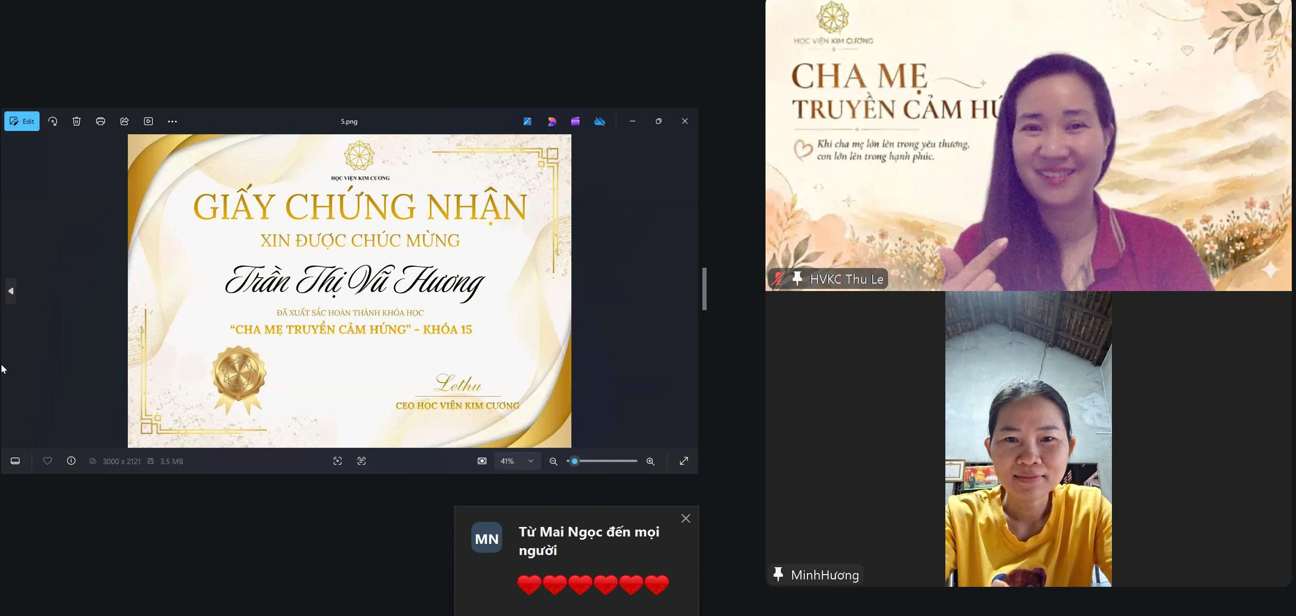Add image to favorites with heart icon

[47, 461]
